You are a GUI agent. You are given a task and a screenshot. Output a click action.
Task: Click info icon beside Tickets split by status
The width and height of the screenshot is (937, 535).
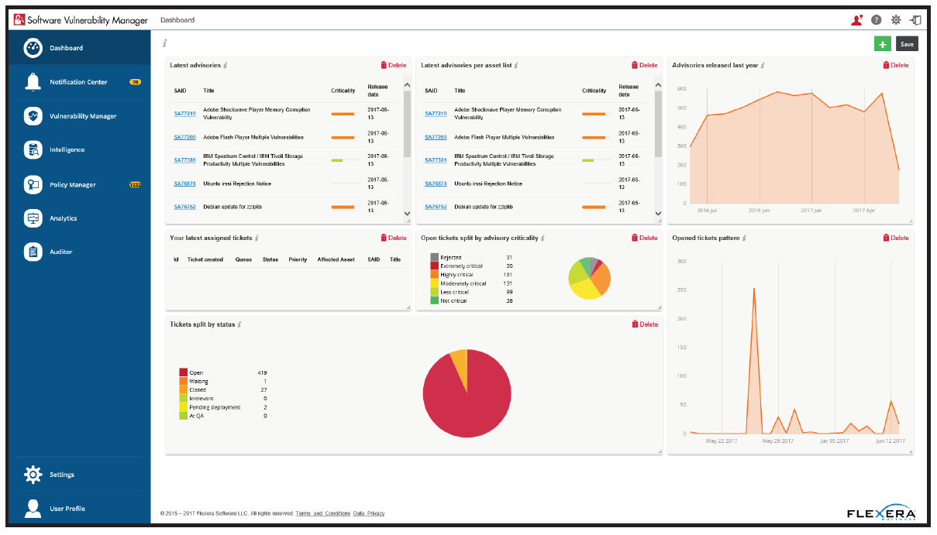239,324
